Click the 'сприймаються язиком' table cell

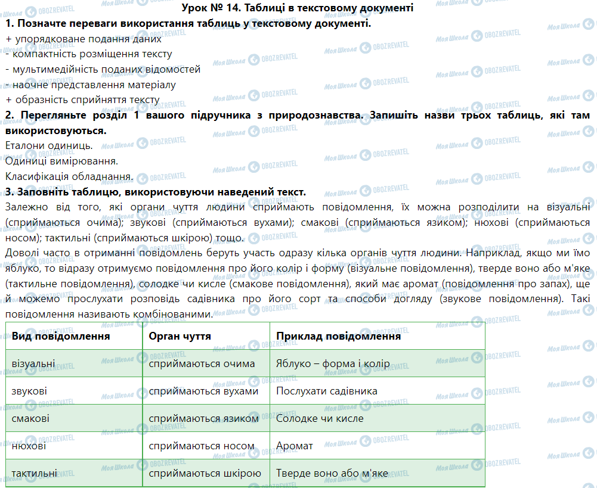tap(204, 418)
